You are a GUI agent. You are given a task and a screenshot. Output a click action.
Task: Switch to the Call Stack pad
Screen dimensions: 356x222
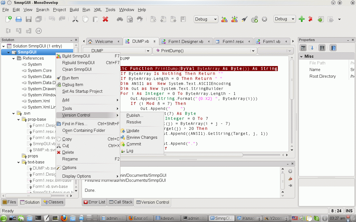120,202
